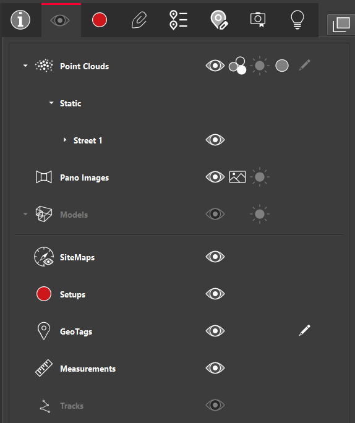355x423 pixels.
Task: Open the Info tab icon
Action: pos(20,20)
